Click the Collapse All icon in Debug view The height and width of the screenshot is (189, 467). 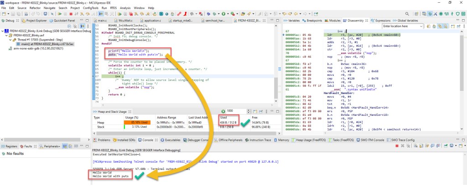69,27
